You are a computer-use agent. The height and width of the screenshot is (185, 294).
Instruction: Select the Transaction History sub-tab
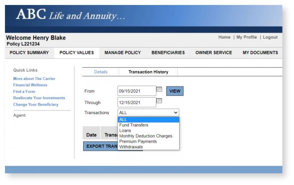click(x=148, y=72)
